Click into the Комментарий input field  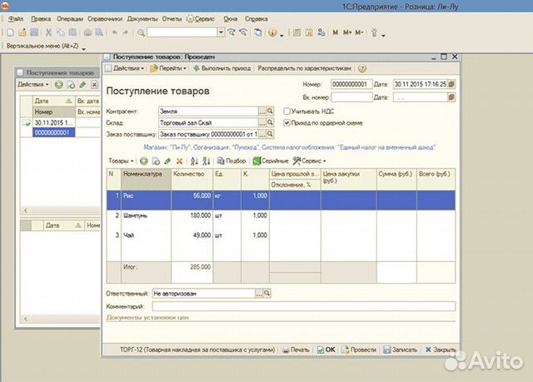pos(303,306)
